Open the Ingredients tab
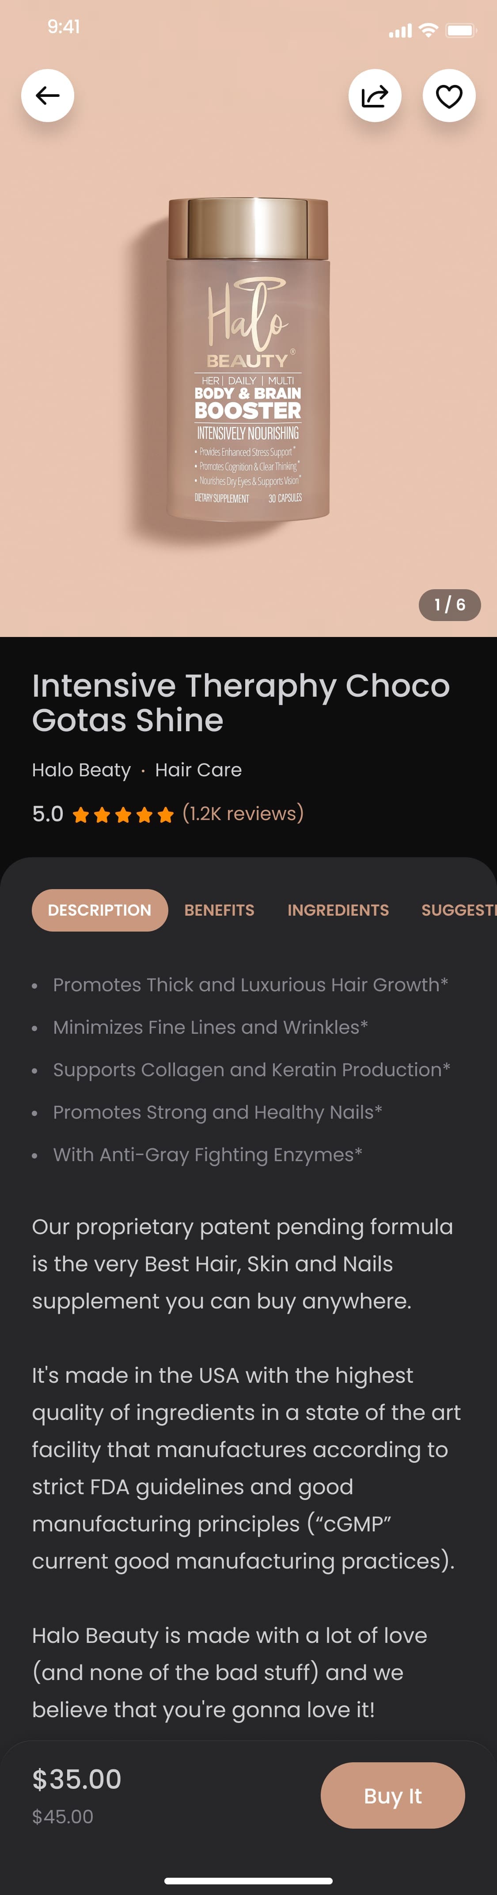Image resolution: width=497 pixels, height=1895 pixels. (338, 910)
